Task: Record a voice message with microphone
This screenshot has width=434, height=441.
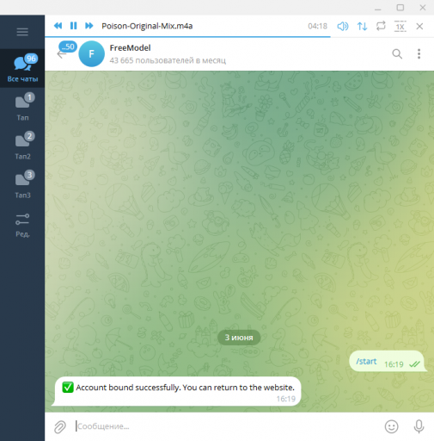Action: point(419,426)
